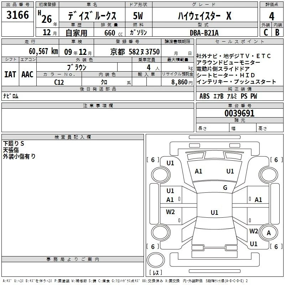
Task: Click the lot number 3166
Action: click(17, 15)
